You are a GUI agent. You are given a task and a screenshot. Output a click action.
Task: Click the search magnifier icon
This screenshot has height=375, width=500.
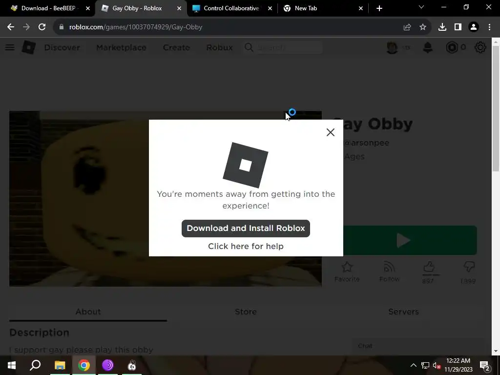click(x=249, y=47)
